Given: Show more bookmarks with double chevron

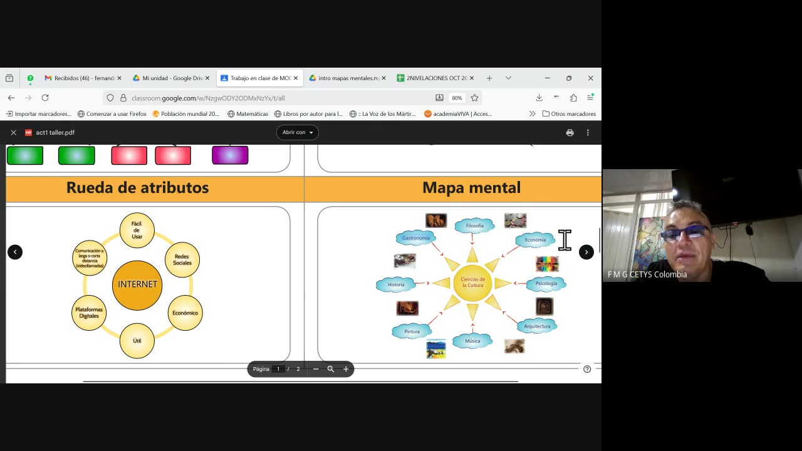Looking at the screenshot, I should pyautogui.click(x=532, y=114).
